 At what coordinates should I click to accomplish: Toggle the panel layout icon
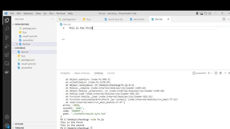pos(202,13)
